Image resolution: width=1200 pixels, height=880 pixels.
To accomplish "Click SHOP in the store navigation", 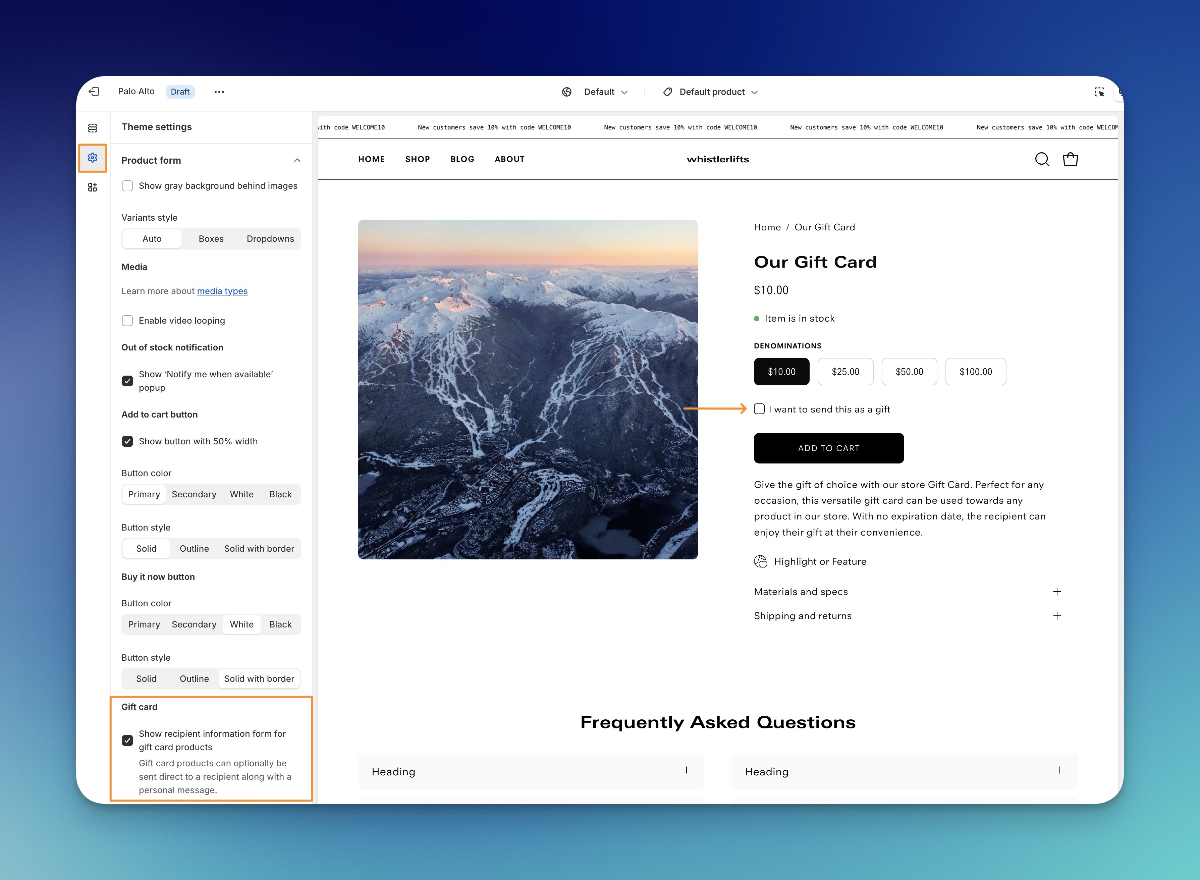I will [x=417, y=159].
